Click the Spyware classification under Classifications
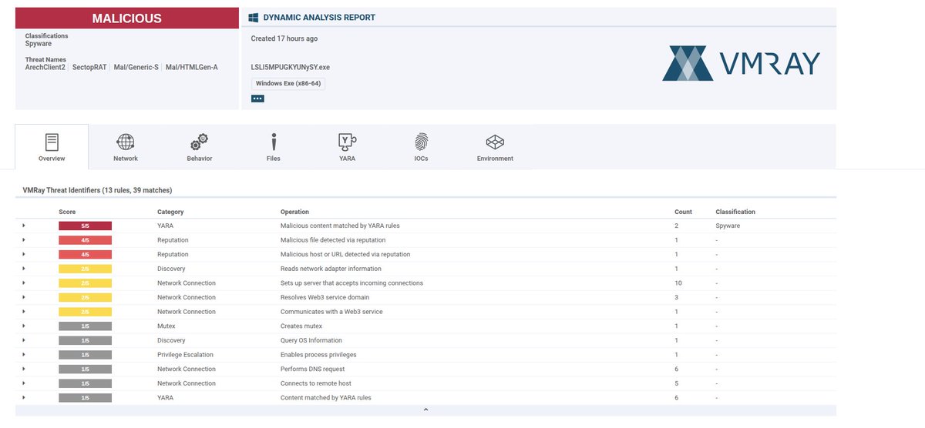925x428 pixels. 39,43
